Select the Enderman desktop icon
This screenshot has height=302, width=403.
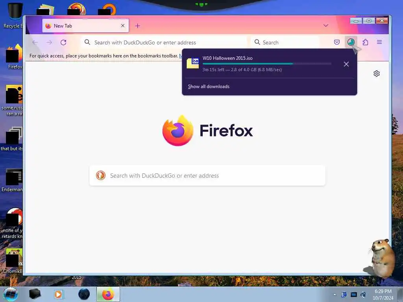point(12,180)
